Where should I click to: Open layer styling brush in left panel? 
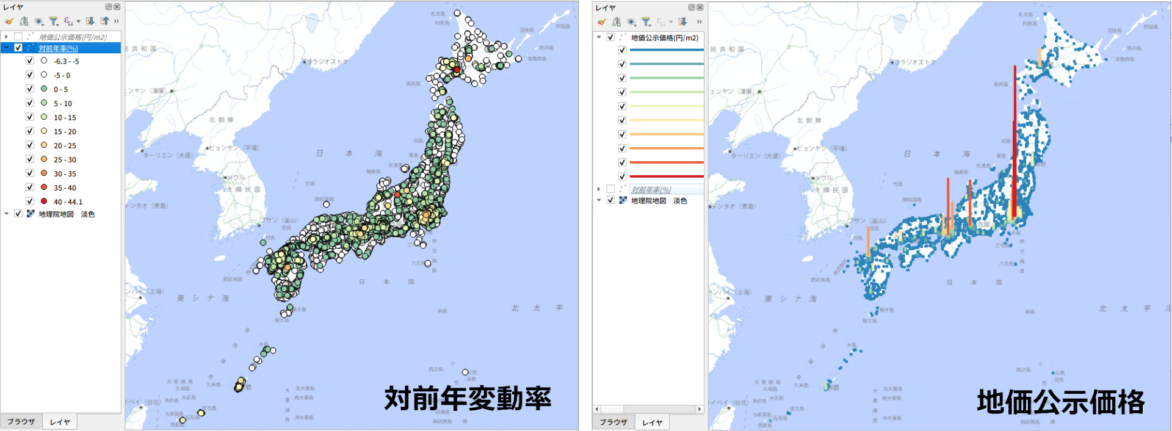point(9,21)
